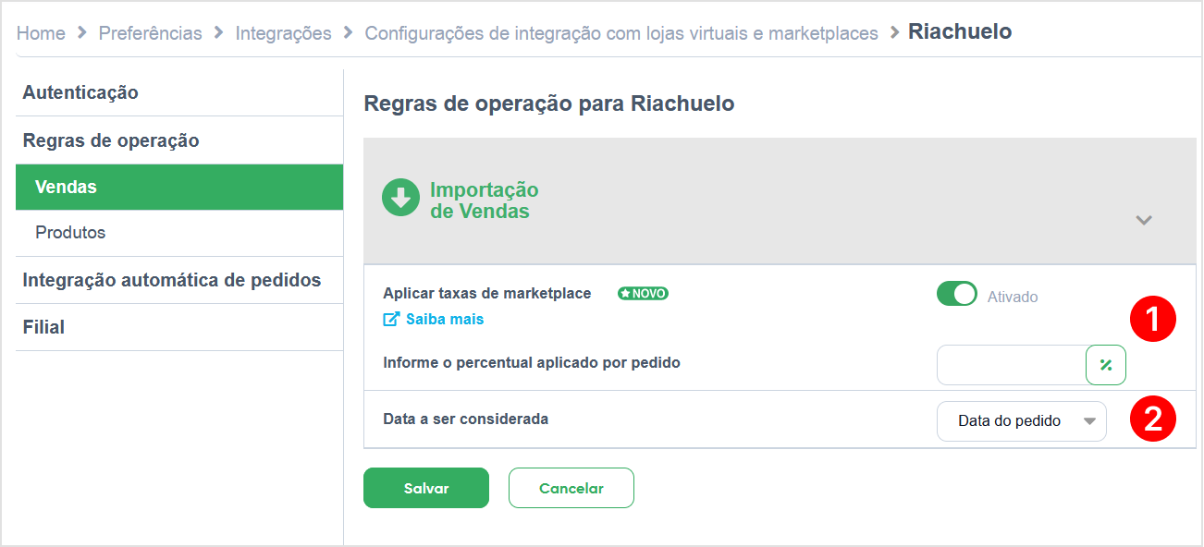Click the Importação de Vendas header title
This screenshot has height=547, width=1204.
point(484,201)
